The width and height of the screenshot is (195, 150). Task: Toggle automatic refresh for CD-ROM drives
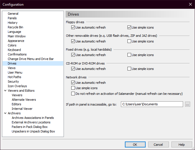pyautogui.click(x=73, y=69)
